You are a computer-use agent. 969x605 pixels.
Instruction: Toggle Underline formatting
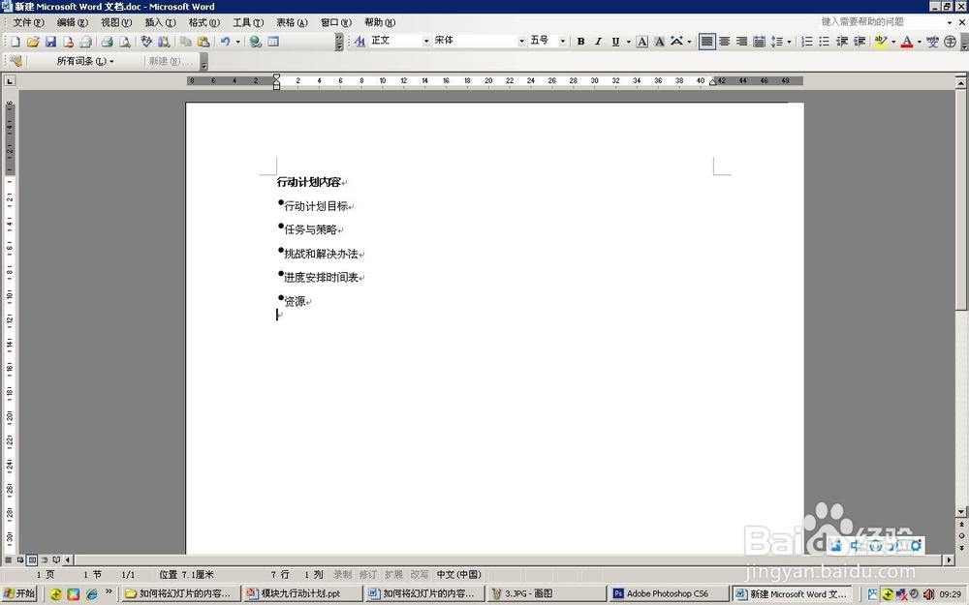(615, 42)
